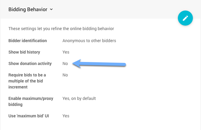Collapse the Bidding Behavior section chevron
Image resolution: width=201 pixels, height=130 pixels.
pos(51,9)
